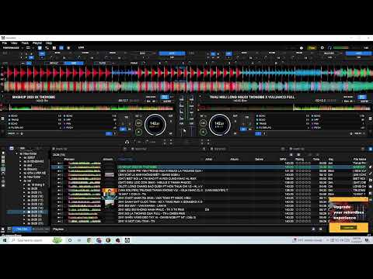
Task: Open the deck 2 pad grid icon
Action: [x=370, y=119]
